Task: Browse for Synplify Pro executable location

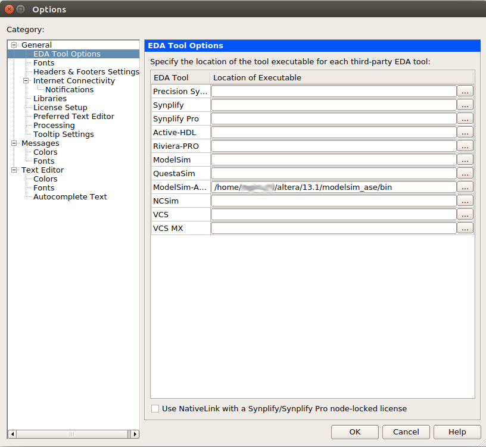Action: pyautogui.click(x=465, y=118)
